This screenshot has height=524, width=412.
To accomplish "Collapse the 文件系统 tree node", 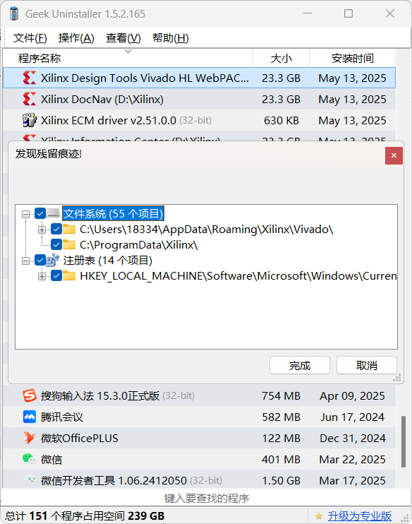I will point(25,214).
